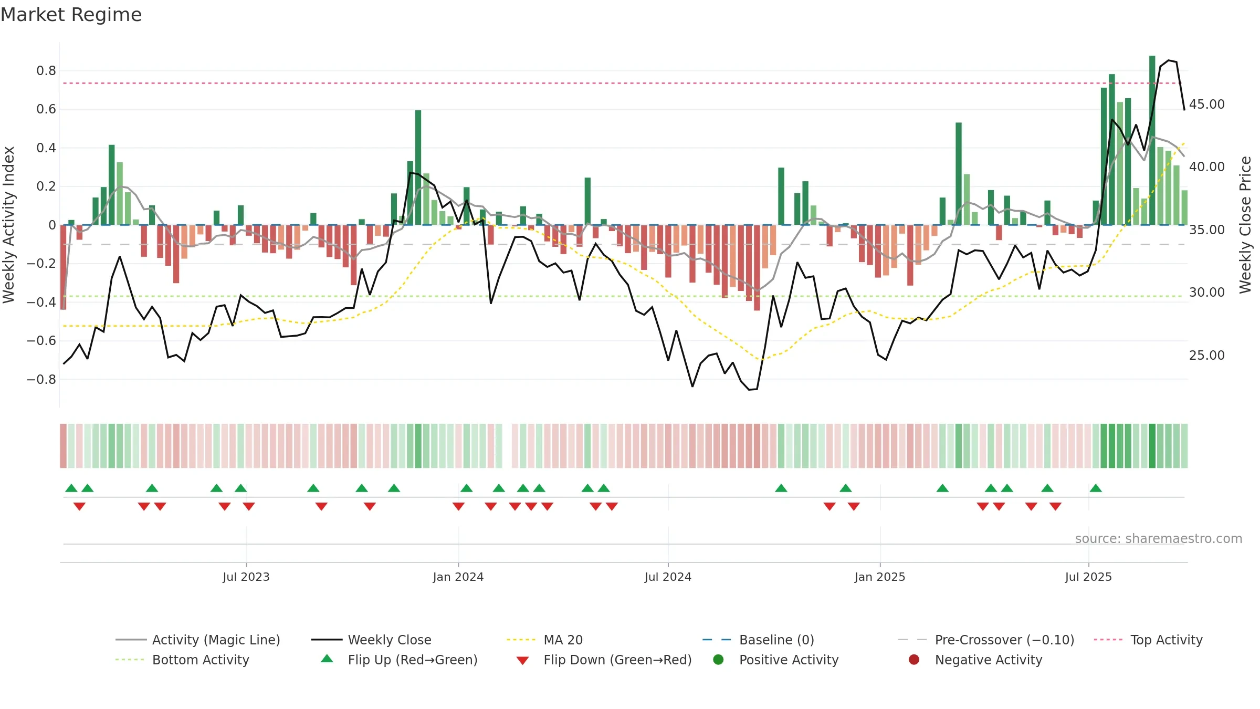Viewport: 1260px width, 709px height.
Task: Click the 35.00 price axis label
Action: (x=1206, y=230)
